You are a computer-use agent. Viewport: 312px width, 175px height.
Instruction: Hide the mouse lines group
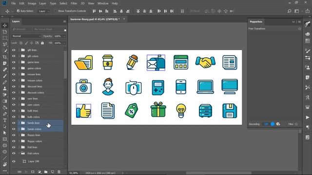[14, 74]
